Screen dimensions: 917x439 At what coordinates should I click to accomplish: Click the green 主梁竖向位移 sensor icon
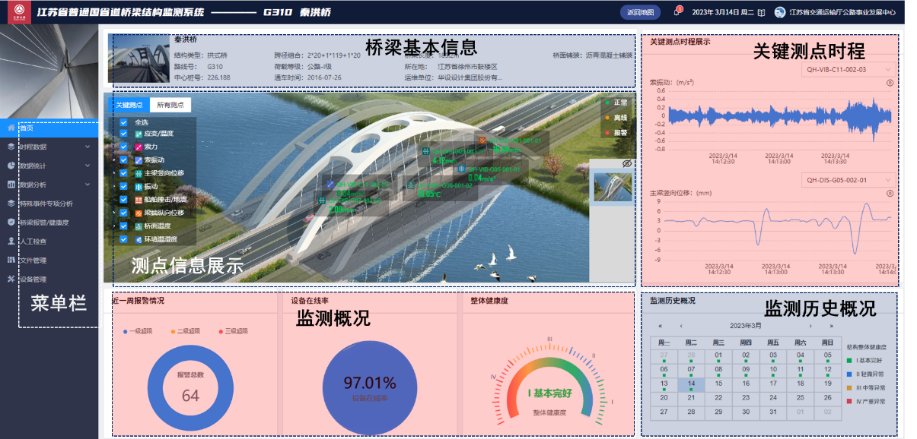pyautogui.click(x=139, y=173)
